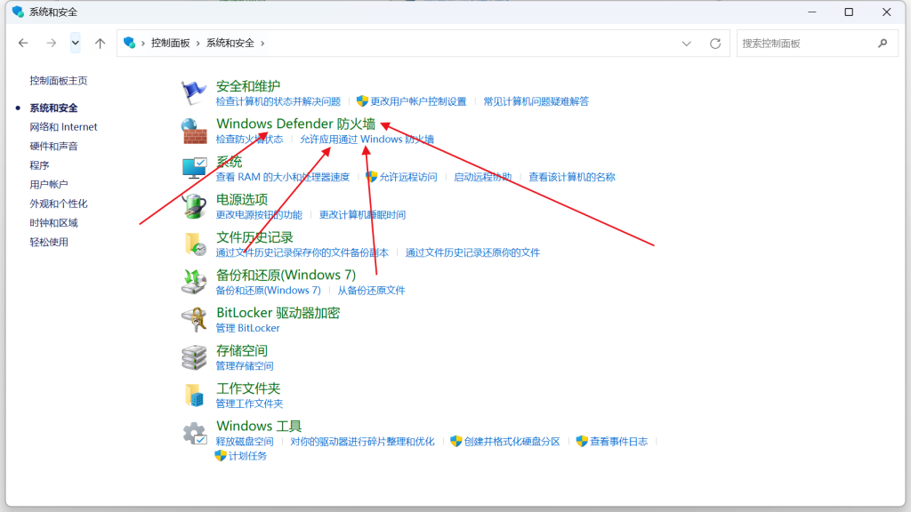The width and height of the screenshot is (911, 512).
Task: Click 检查防火墙状态 link
Action: pos(249,140)
